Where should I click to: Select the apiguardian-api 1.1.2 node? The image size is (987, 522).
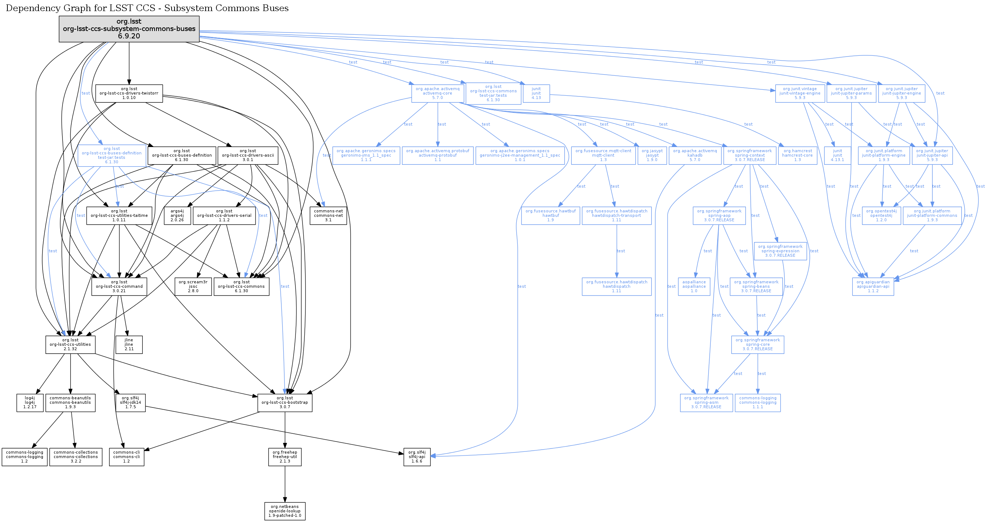(x=873, y=287)
